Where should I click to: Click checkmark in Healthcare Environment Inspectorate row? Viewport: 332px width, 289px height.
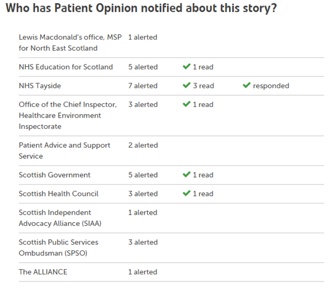[186, 104]
